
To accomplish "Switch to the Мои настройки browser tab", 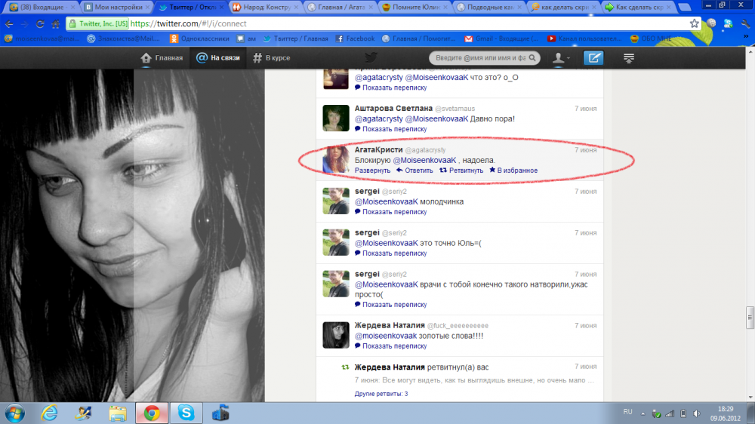I will pos(115,8).
